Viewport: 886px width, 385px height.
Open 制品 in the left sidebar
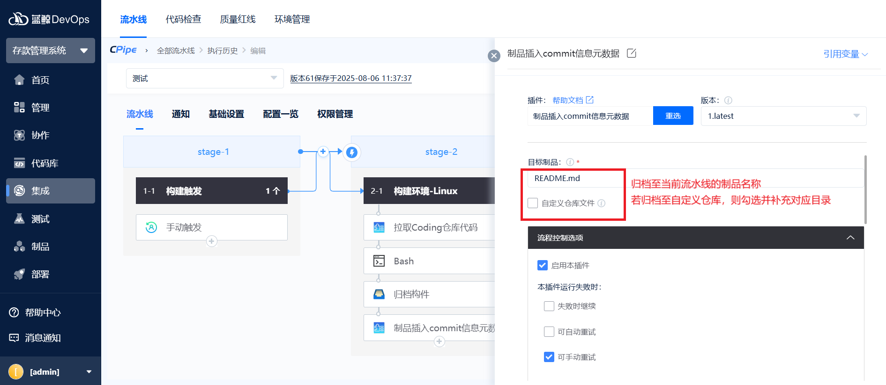point(40,247)
